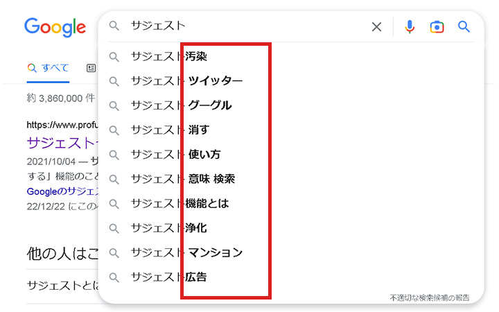Click magnifier icon beside サジェスト マンション
This screenshot has width=499, height=312.
point(114,253)
